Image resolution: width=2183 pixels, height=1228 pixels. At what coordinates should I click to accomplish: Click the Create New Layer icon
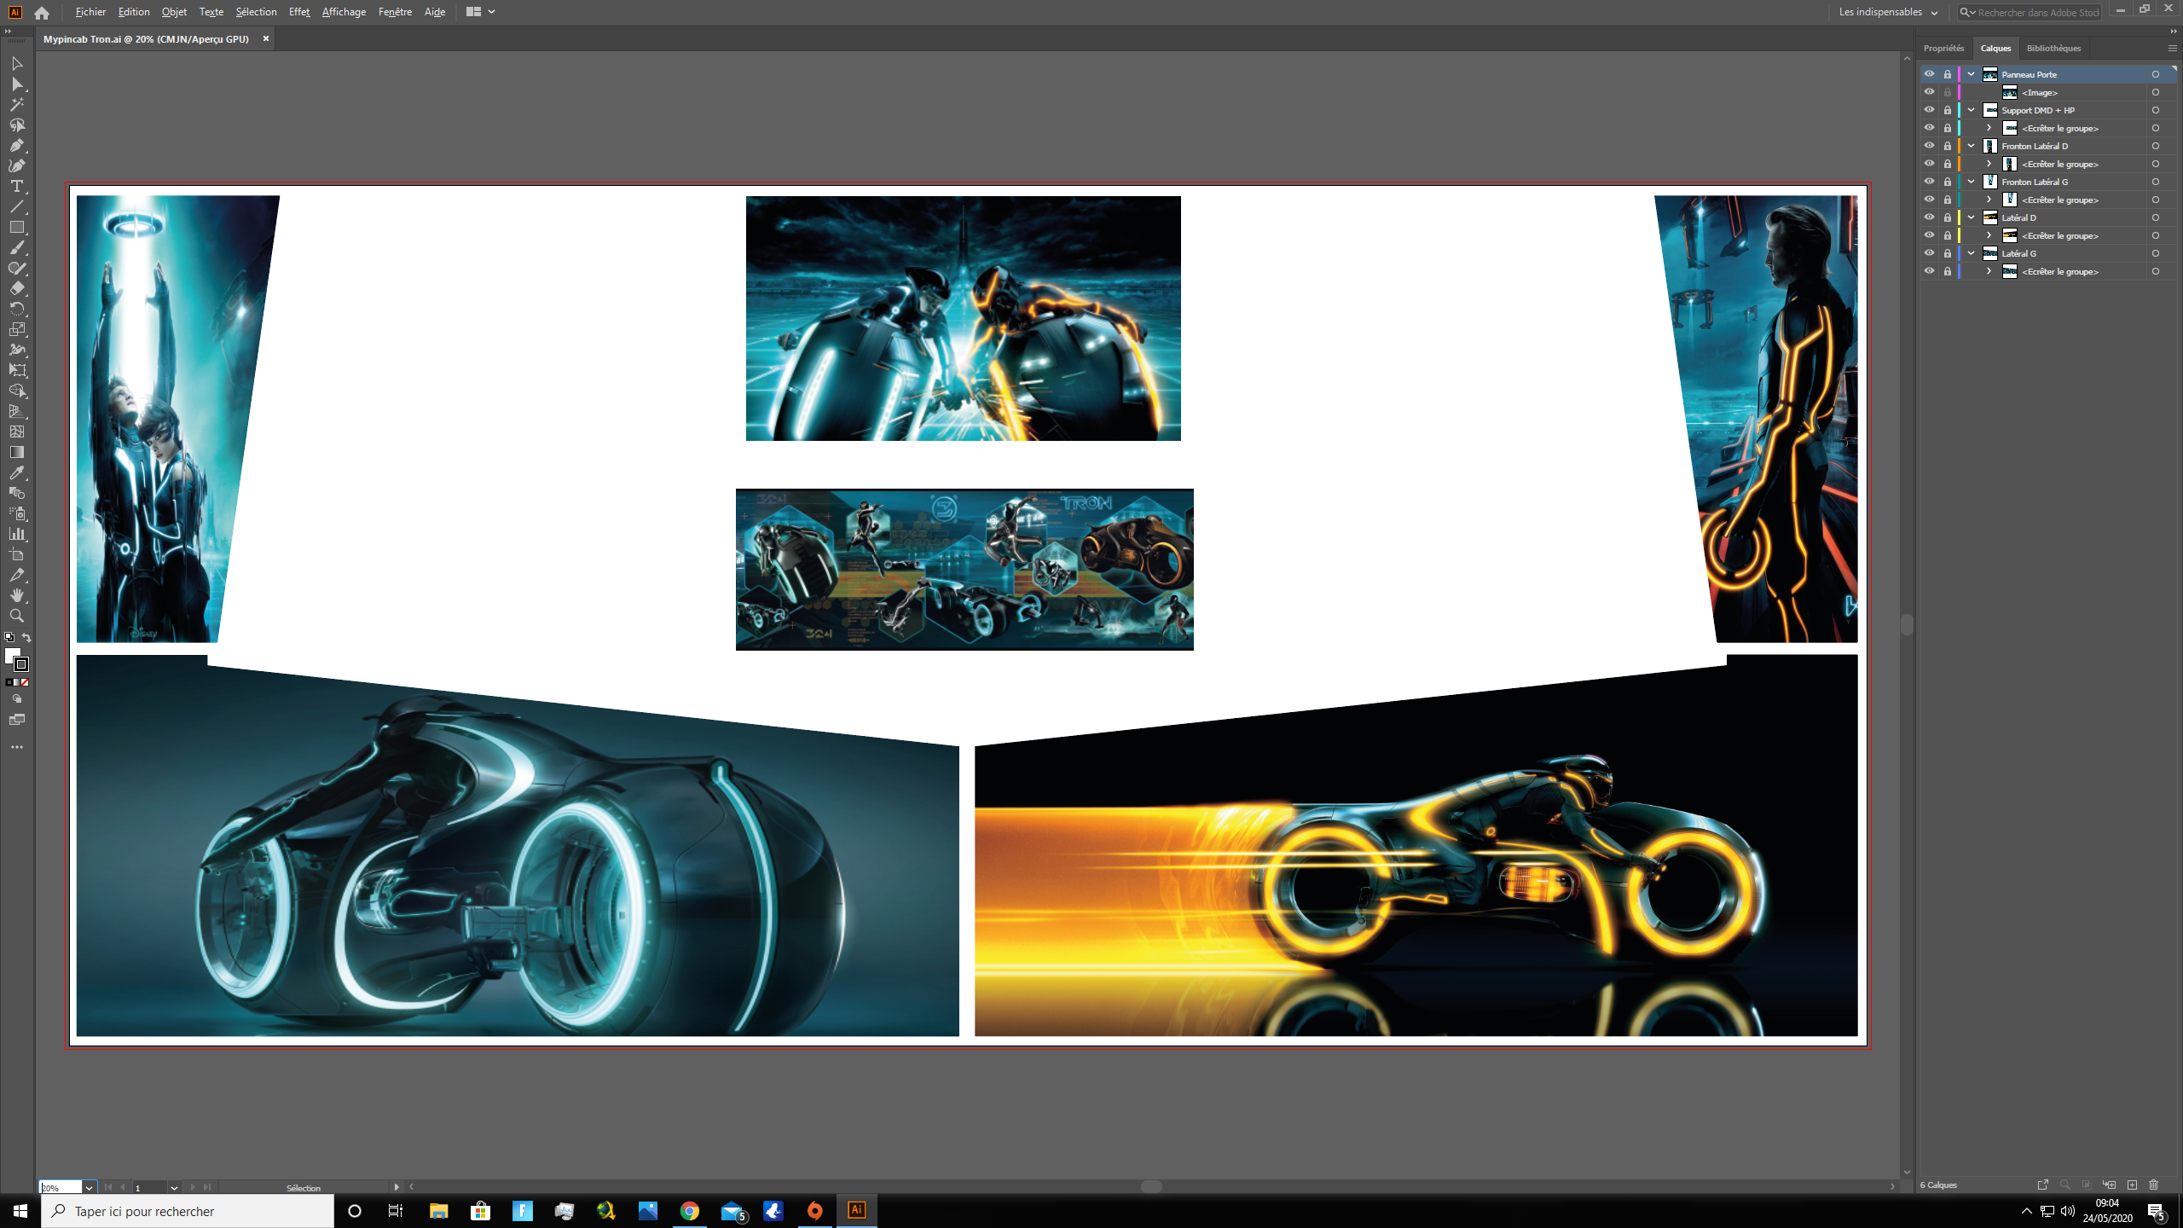pos(2132,1185)
